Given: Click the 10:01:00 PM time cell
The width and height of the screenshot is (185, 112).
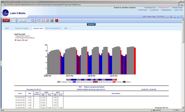Looking at the screenshot, I should pos(20,100).
